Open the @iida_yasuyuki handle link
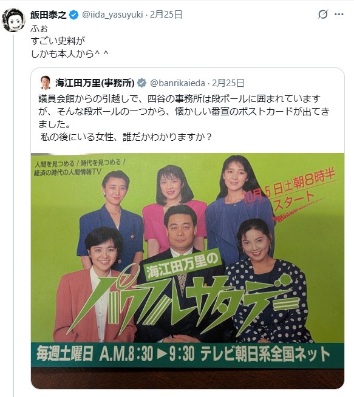 click(x=112, y=15)
